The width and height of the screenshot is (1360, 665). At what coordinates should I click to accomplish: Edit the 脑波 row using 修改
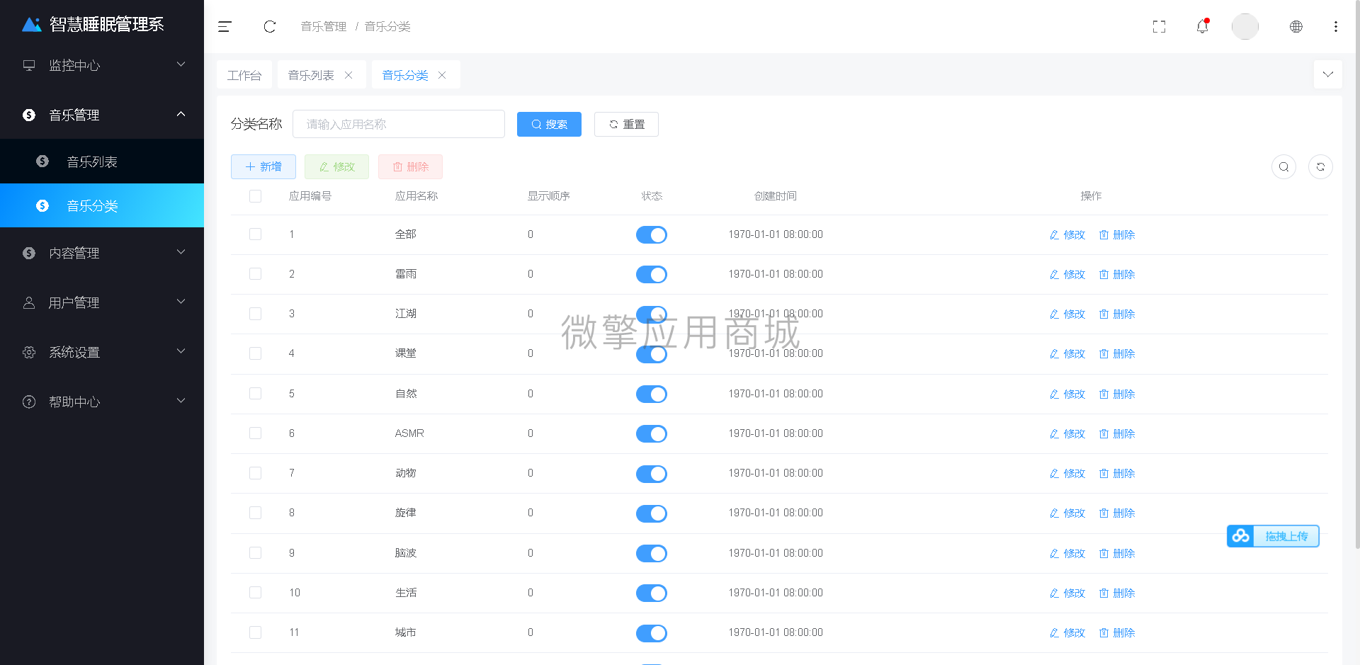(x=1067, y=554)
